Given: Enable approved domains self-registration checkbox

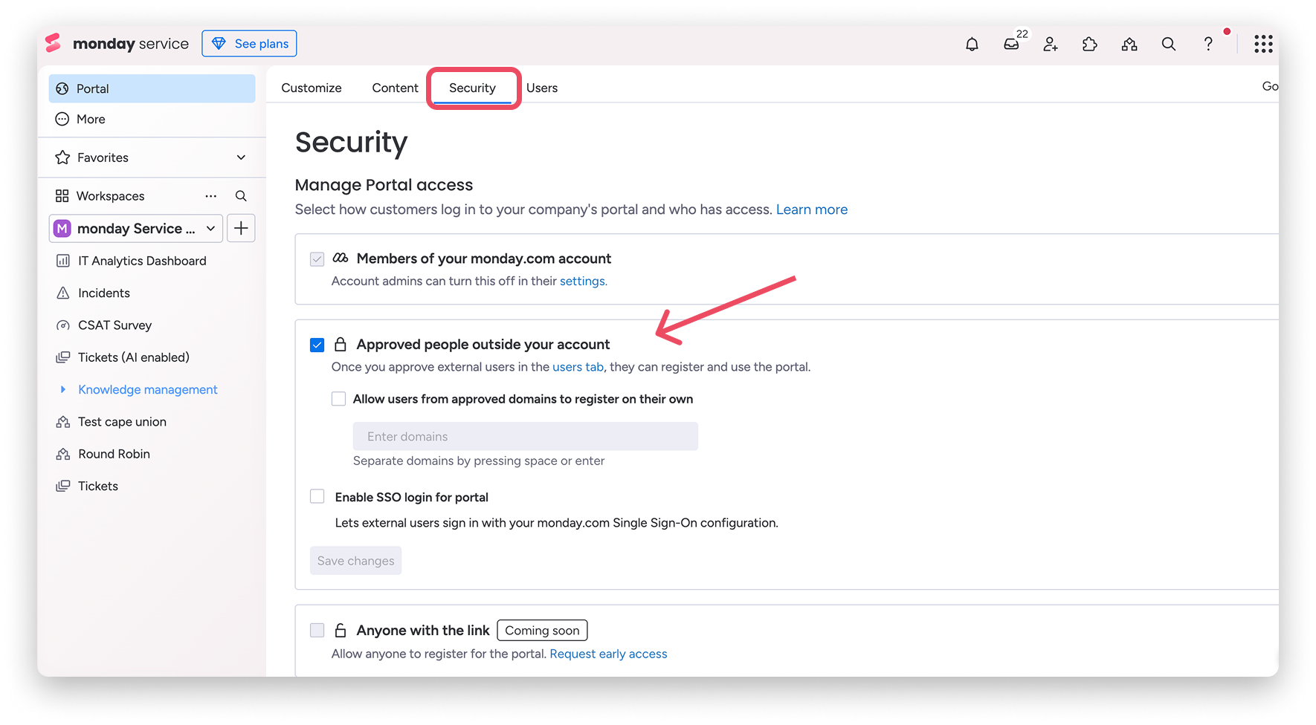Looking at the screenshot, I should pos(339,399).
